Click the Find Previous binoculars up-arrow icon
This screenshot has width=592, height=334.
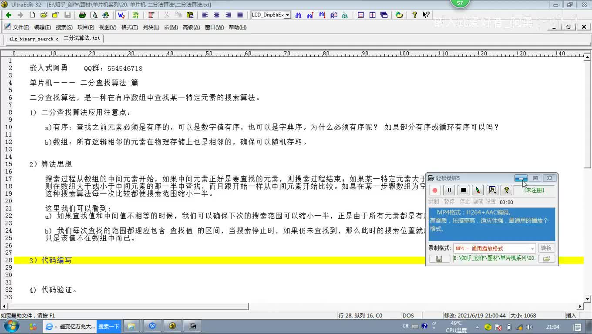(310, 15)
